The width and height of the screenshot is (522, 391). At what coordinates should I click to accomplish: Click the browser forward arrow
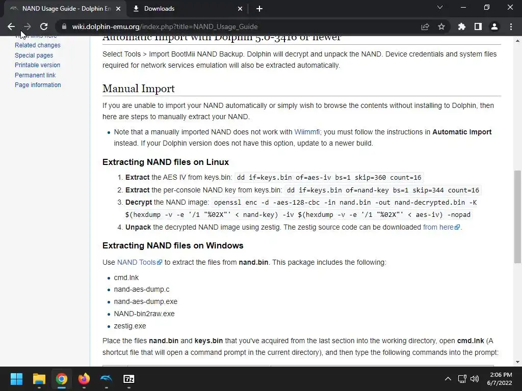pos(28,26)
